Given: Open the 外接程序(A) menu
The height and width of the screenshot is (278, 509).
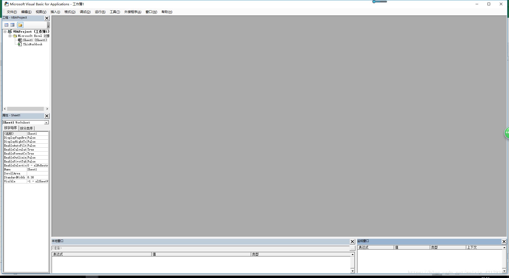Looking at the screenshot, I should [133, 12].
